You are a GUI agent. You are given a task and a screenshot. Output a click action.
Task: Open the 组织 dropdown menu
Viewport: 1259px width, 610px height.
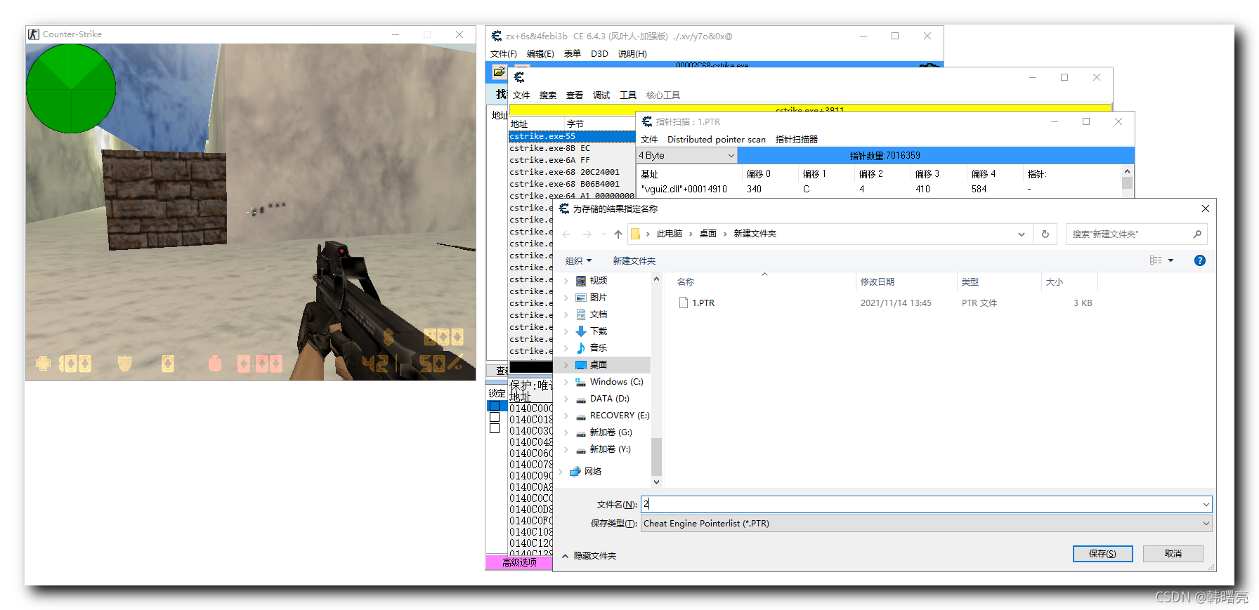579,261
